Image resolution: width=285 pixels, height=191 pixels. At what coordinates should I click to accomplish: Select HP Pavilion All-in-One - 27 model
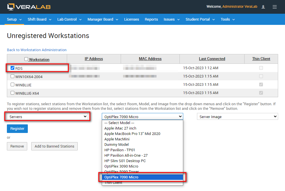(x=142, y=156)
